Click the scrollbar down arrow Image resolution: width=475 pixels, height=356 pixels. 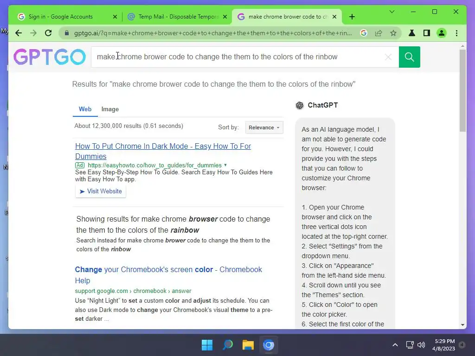coord(462,325)
